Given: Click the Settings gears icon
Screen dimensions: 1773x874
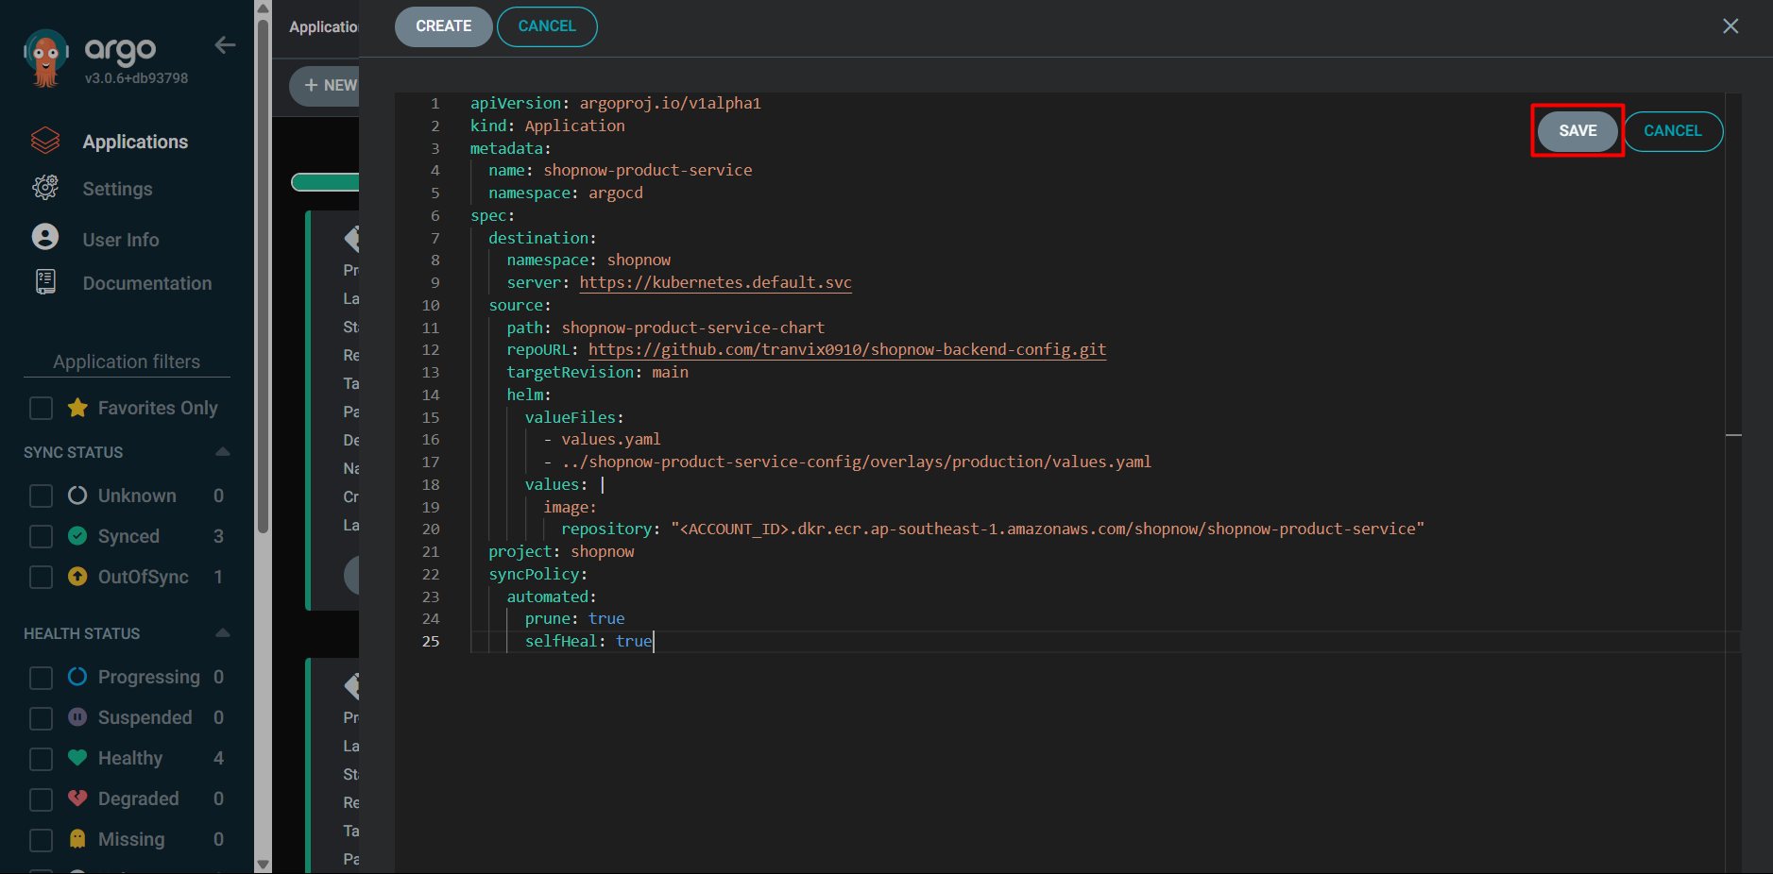Looking at the screenshot, I should point(45,188).
